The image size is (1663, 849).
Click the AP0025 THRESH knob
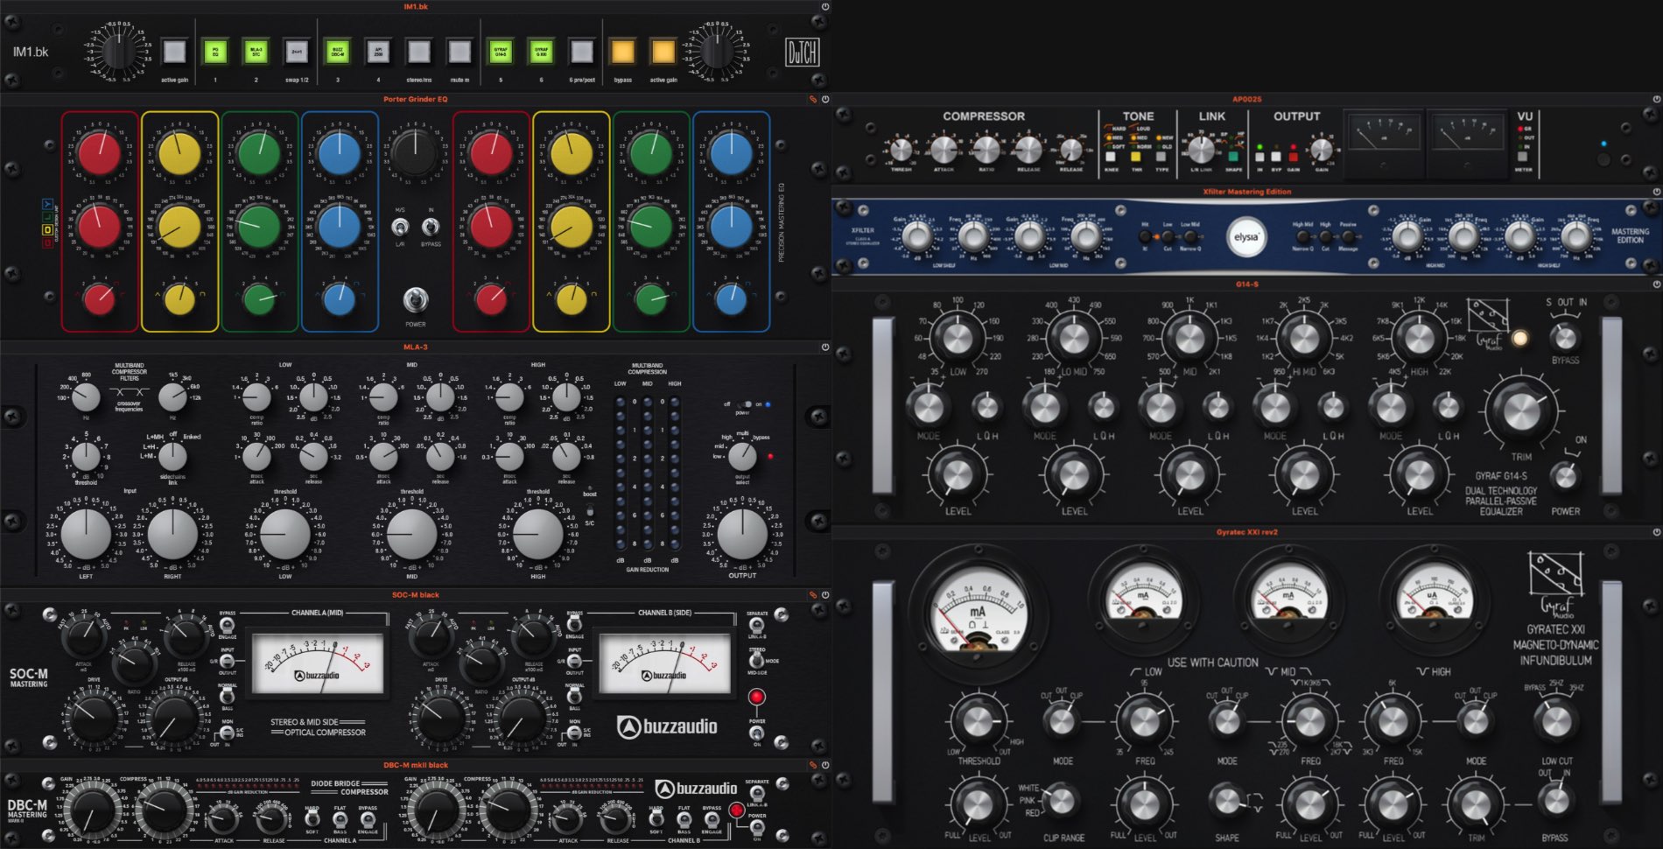coord(902,150)
